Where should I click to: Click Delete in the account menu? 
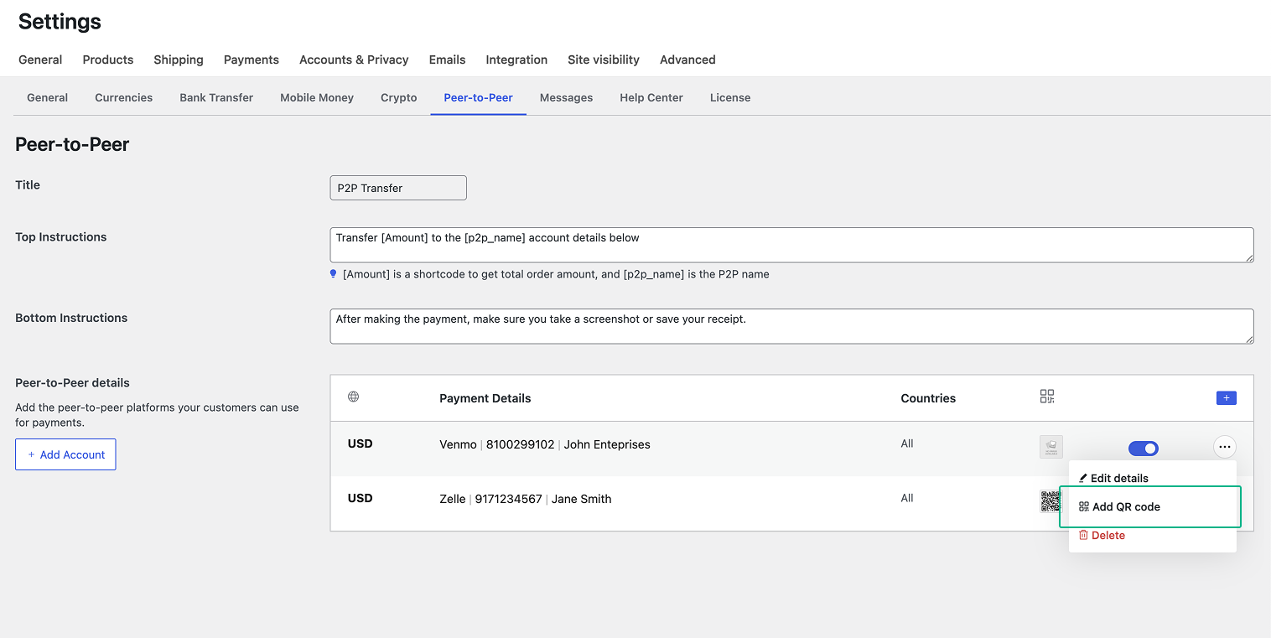[1108, 535]
